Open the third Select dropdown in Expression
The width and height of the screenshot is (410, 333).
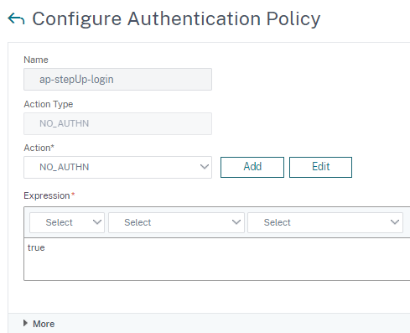325,222
